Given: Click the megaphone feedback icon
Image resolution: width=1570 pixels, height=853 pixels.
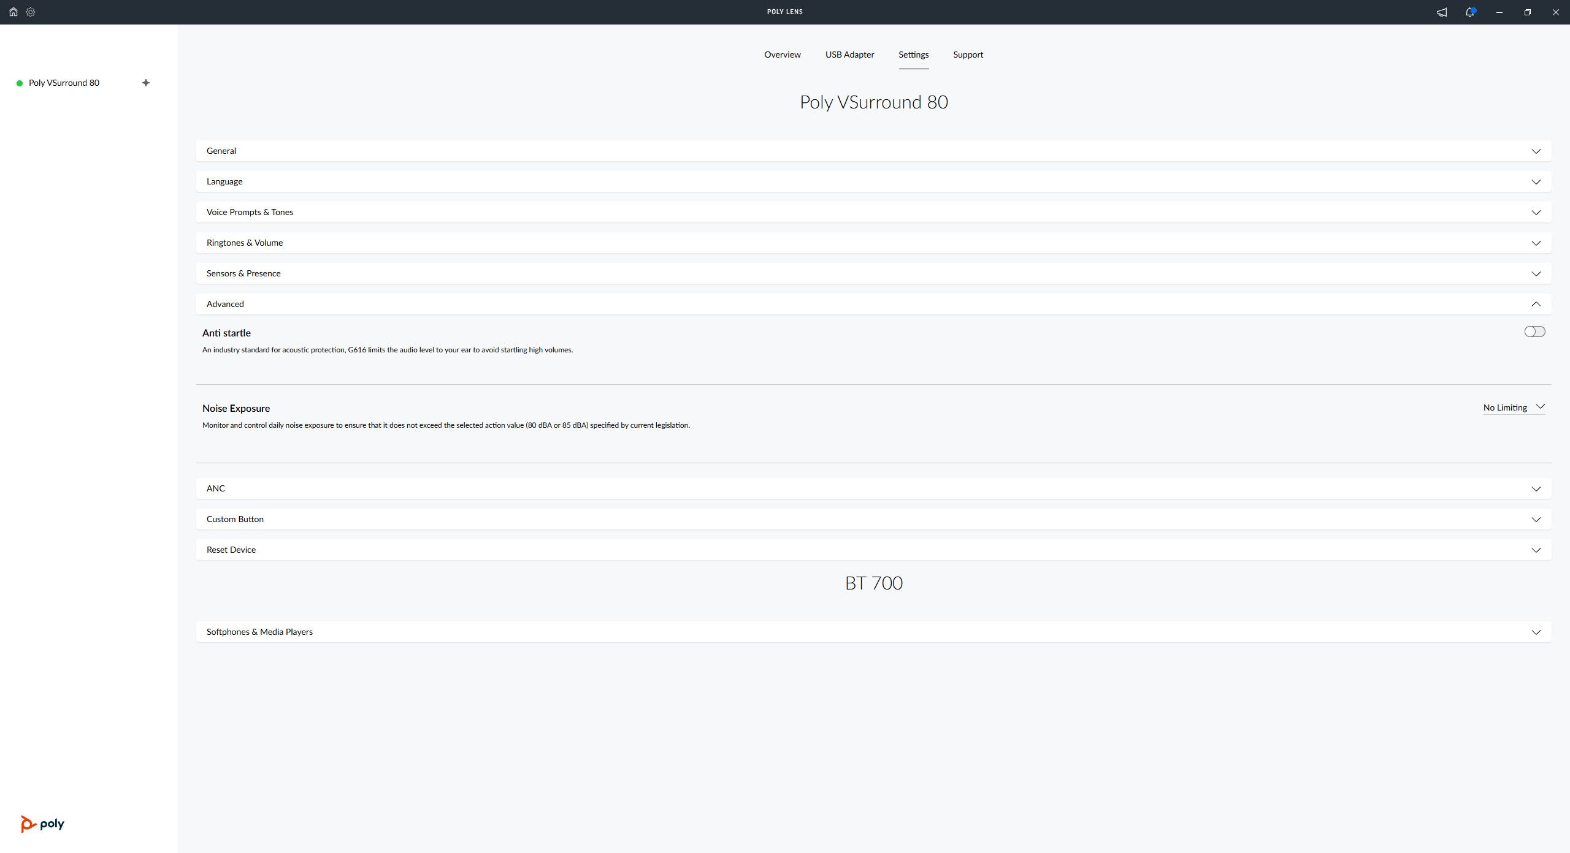Looking at the screenshot, I should [1442, 12].
